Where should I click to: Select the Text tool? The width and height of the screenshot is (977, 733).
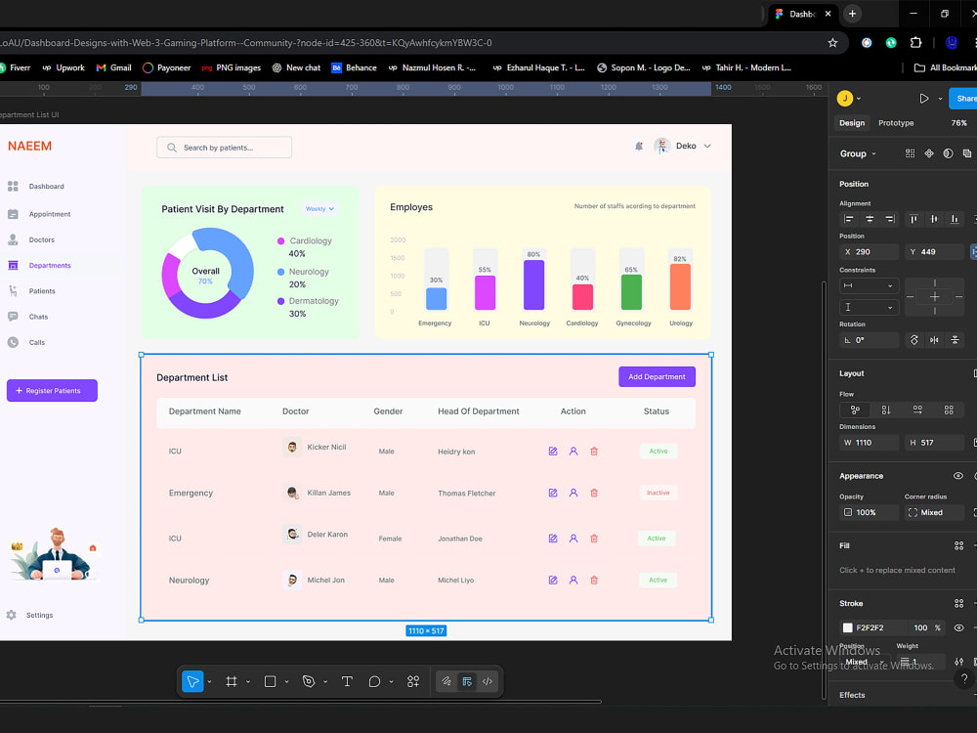point(347,681)
